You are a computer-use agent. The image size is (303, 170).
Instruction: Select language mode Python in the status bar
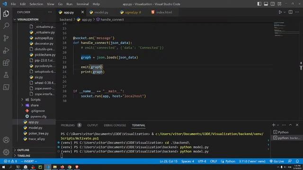tap(228, 161)
